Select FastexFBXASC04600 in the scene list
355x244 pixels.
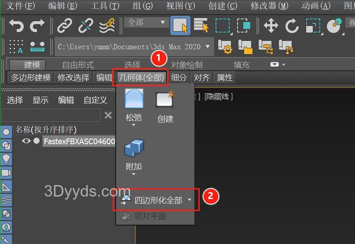click(79, 142)
